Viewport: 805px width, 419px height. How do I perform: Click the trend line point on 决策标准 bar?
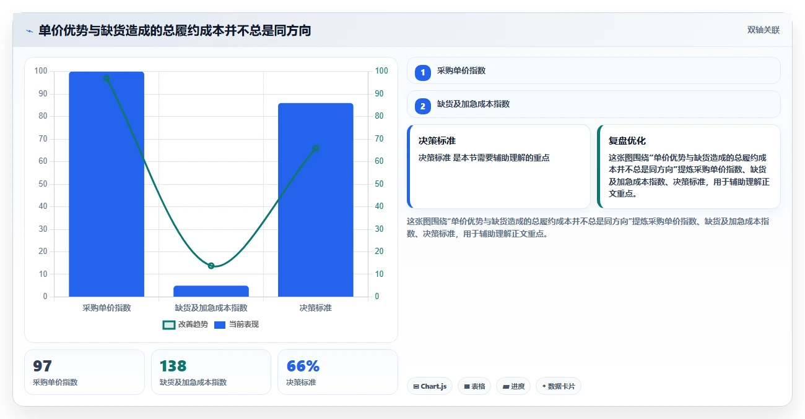(316, 148)
